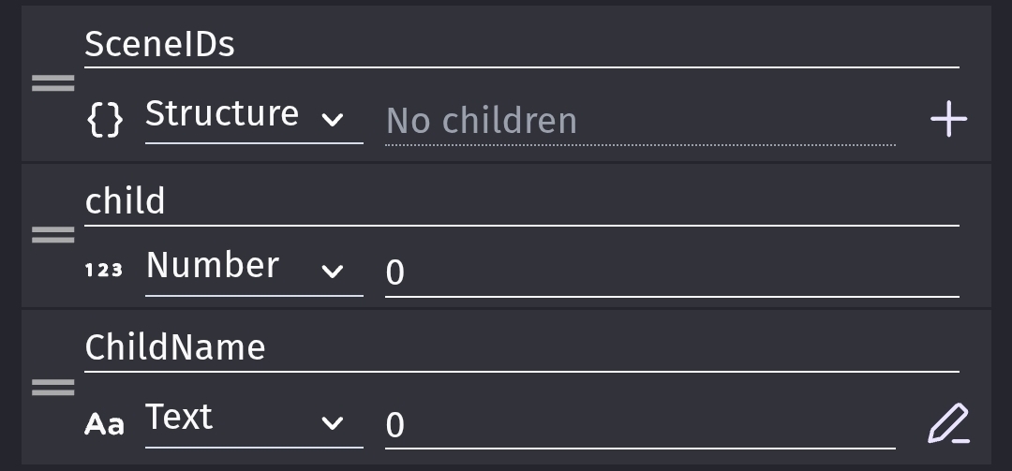Click the SceneIDs variable name field

[521, 45]
